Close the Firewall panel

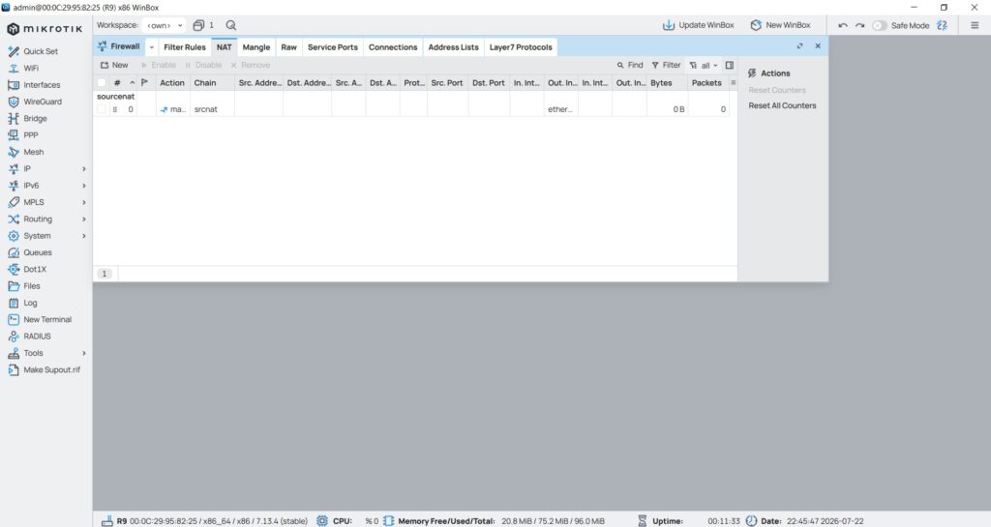pos(818,46)
